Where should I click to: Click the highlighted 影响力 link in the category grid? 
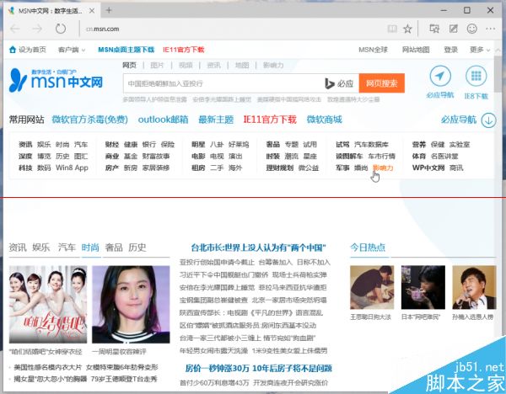click(x=383, y=168)
